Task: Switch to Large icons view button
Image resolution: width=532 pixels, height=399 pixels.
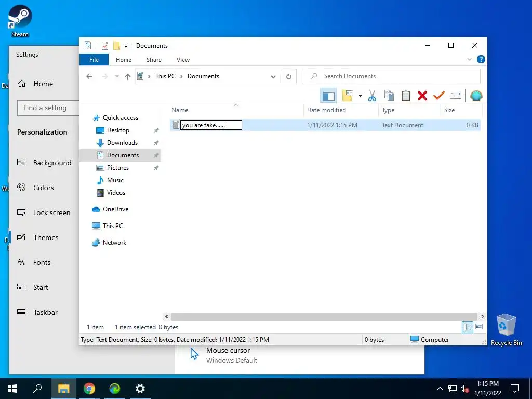Action: (479, 327)
